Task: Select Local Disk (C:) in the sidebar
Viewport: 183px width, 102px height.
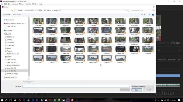Action: click(x=11, y=59)
